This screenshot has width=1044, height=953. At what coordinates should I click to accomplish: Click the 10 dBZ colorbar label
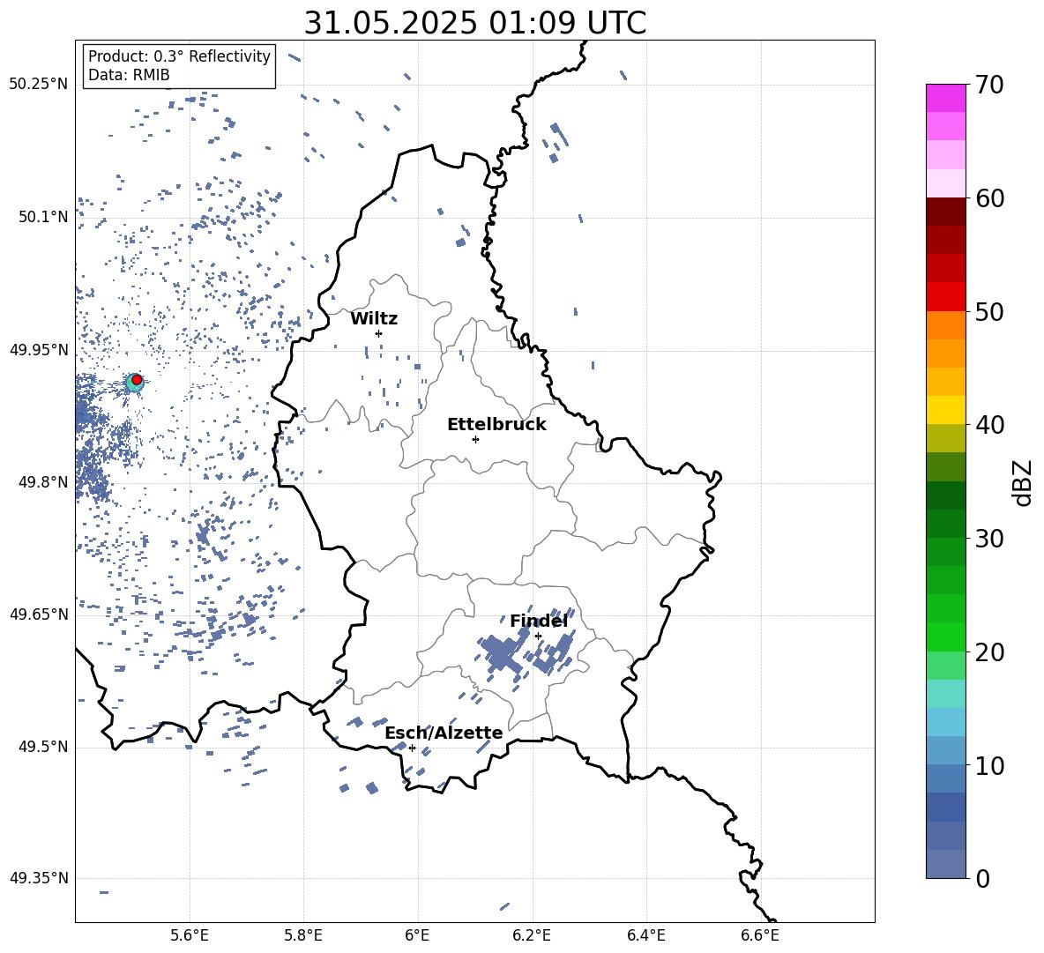click(x=989, y=765)
